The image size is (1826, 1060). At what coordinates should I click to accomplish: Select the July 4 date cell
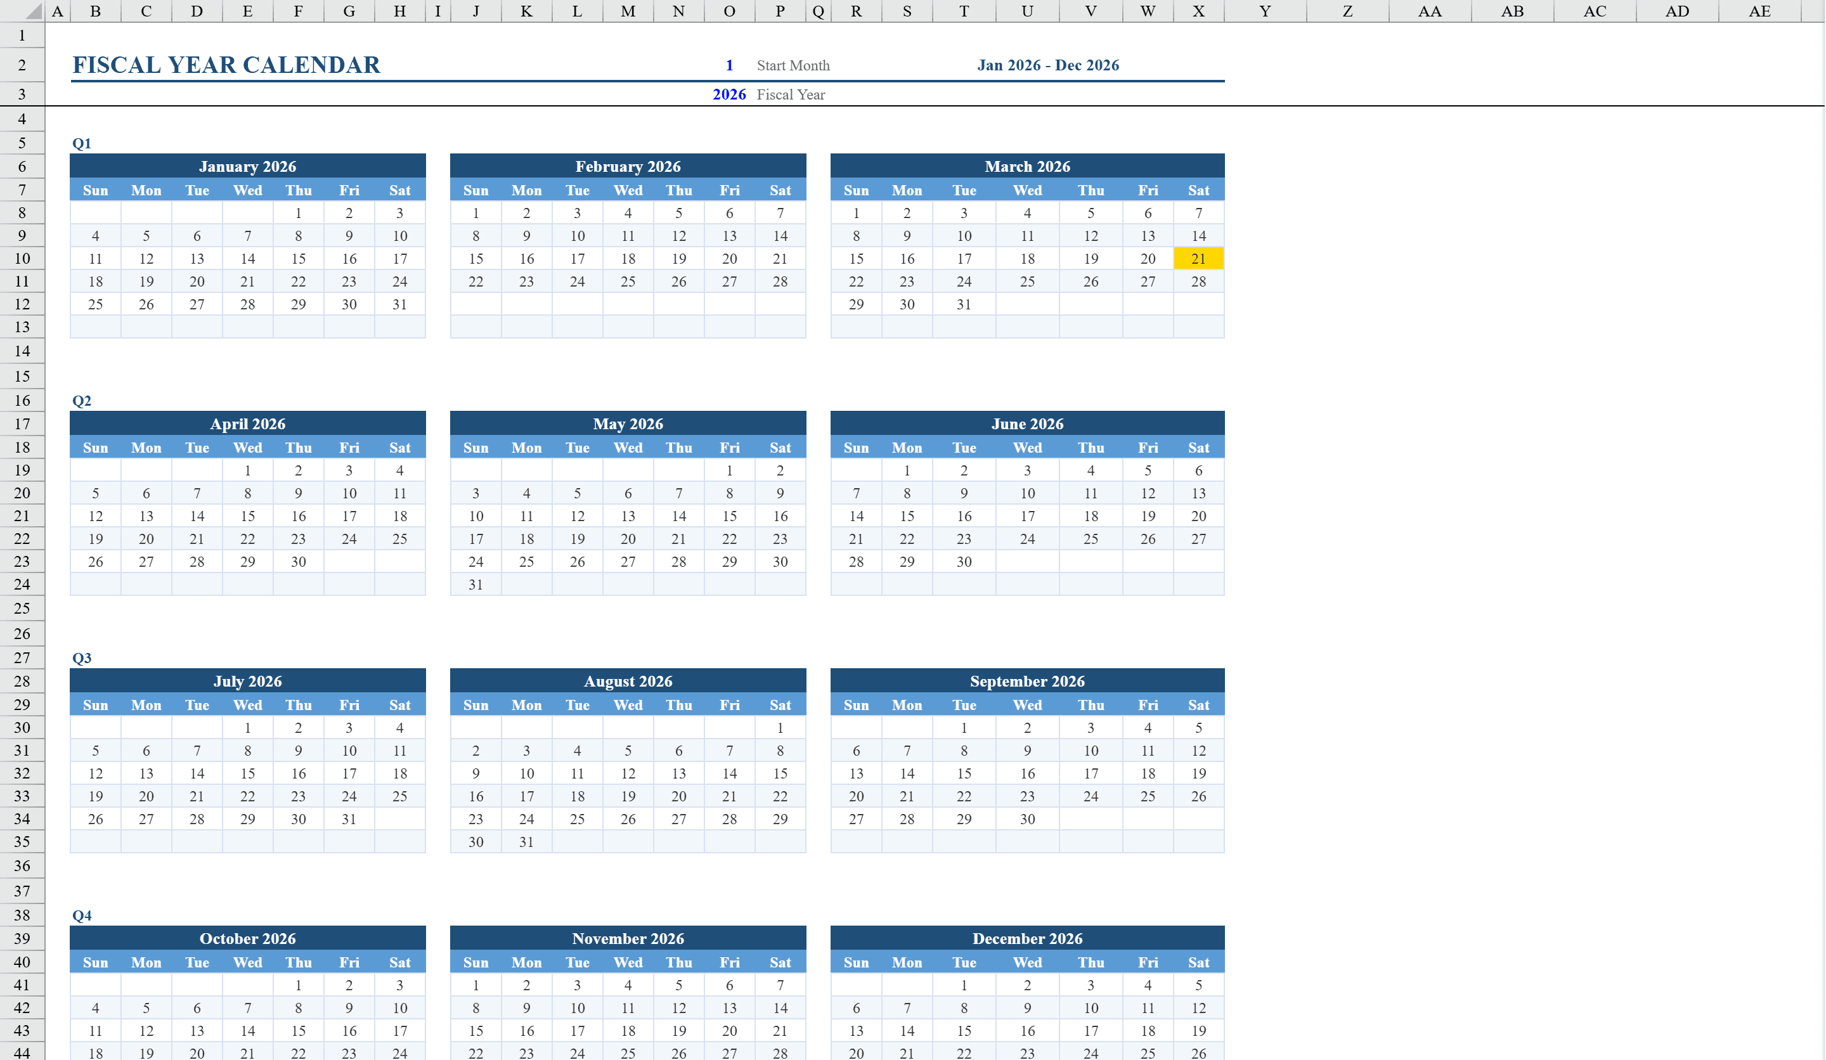coord(399,727)
